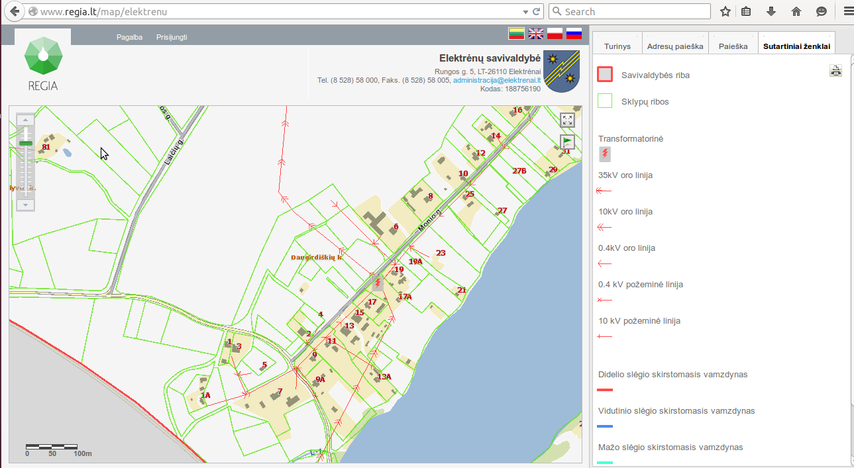Screen dimensions: 854x468
Task: Click Daugirdiškių k. map label
Action: point(317,256)
